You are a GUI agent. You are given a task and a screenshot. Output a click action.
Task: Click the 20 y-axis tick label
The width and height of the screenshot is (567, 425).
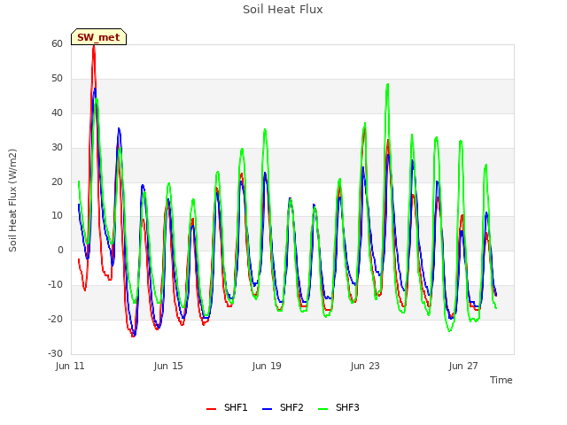(x=57, y=182)
